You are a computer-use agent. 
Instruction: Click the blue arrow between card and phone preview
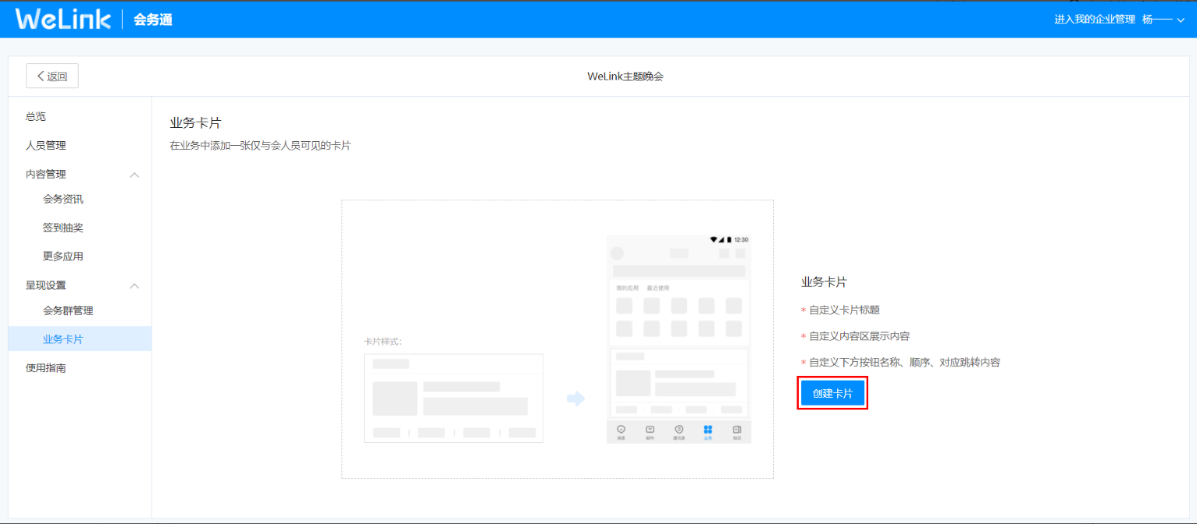(575, 398)
